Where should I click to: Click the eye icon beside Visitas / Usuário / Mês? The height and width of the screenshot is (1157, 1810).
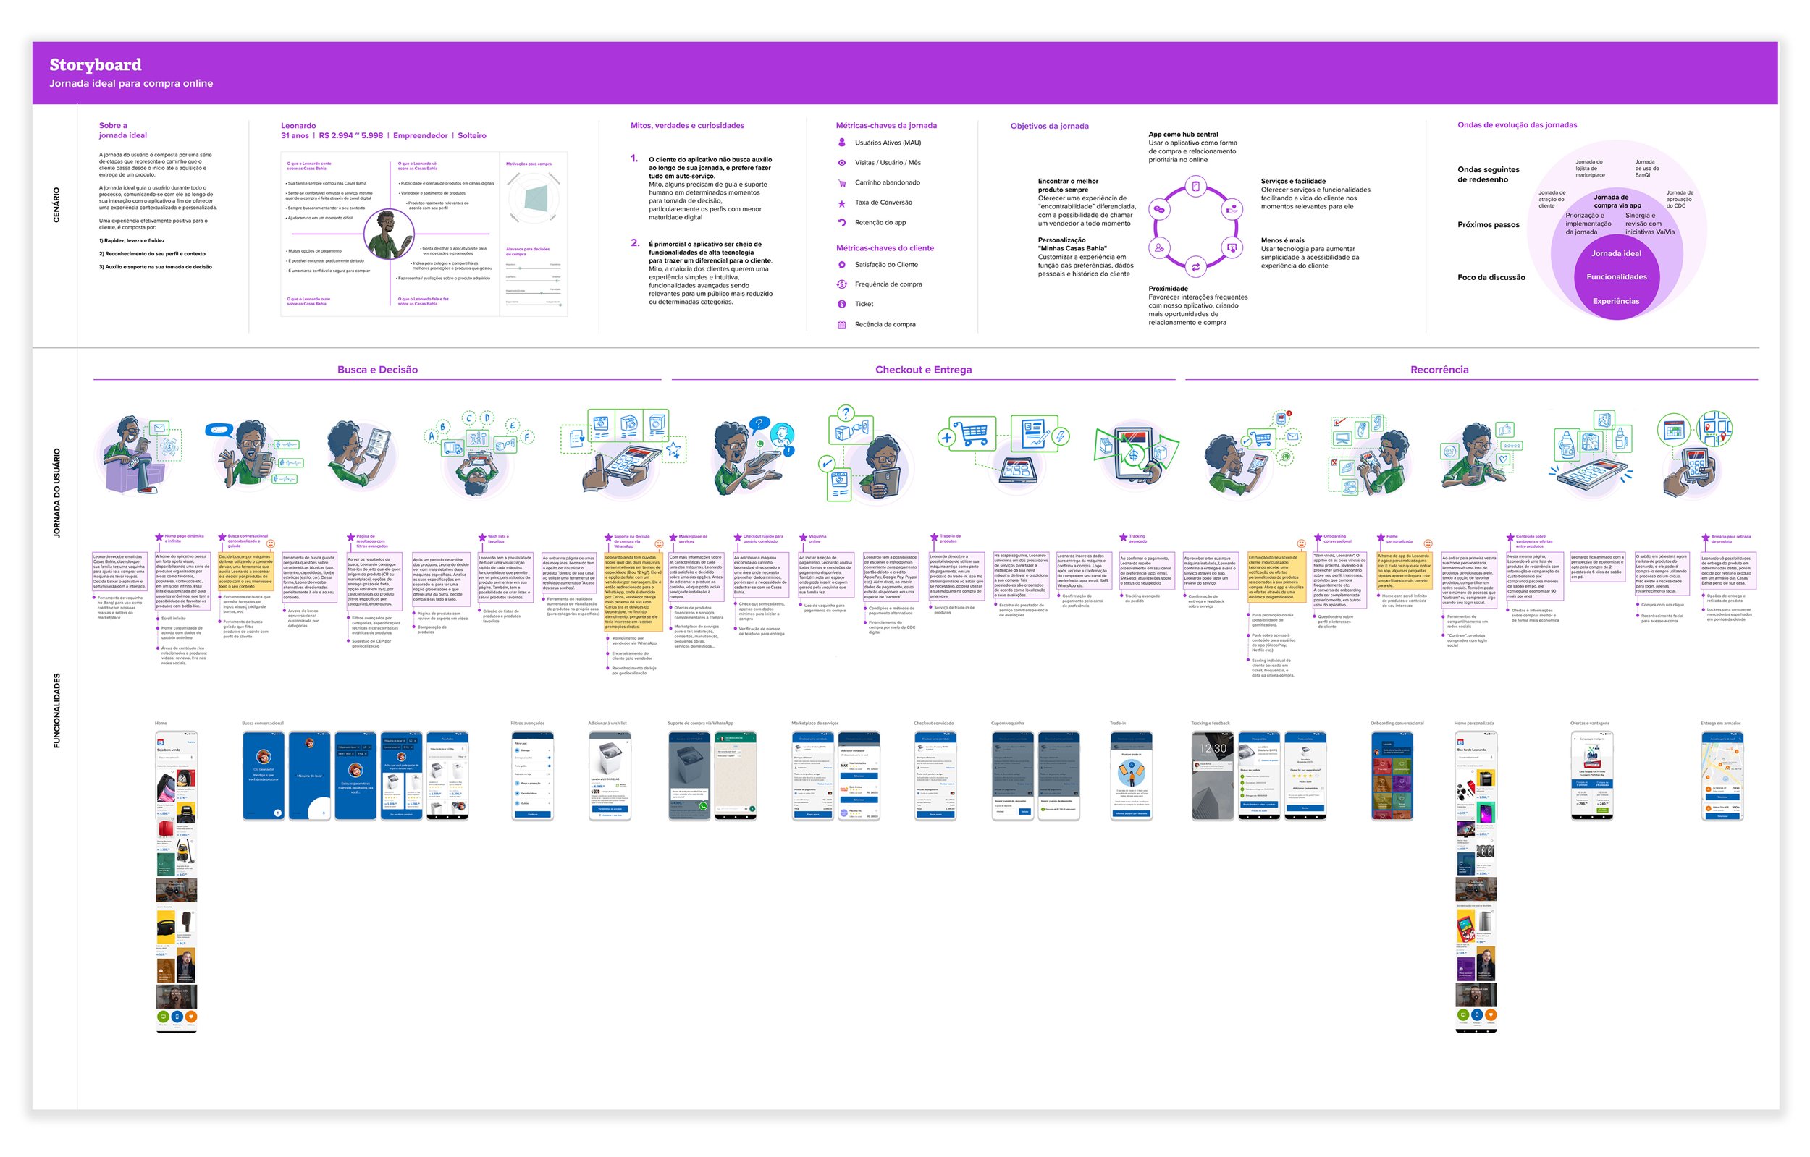(842, 162)
